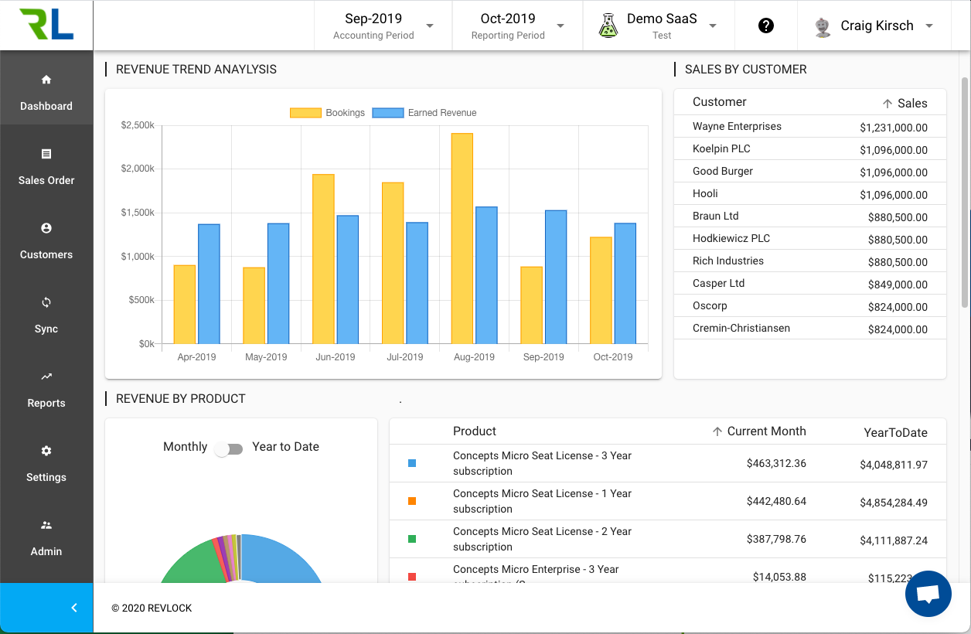Image resolution: width=971 pixels, height=634 pixels.
Task: Sort by the YearToDate column header
Action: pyautogui.click(x=895, y=433)
